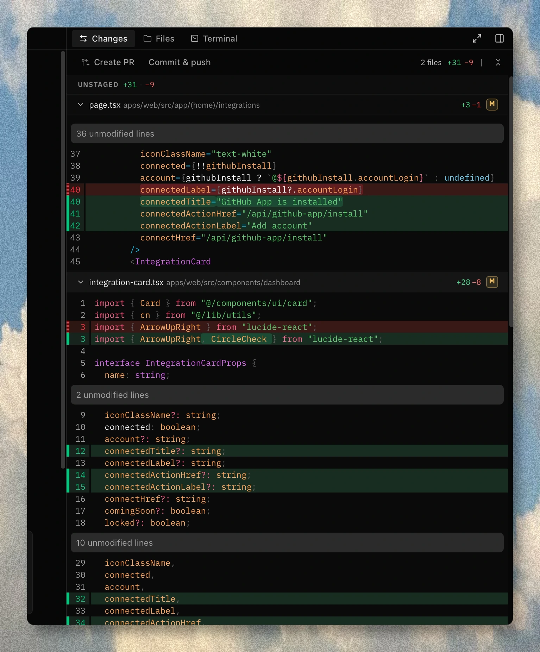Click the M badge on integration-card.tsx
Screen dimensions: 540x652
click(x=492, y=282)
